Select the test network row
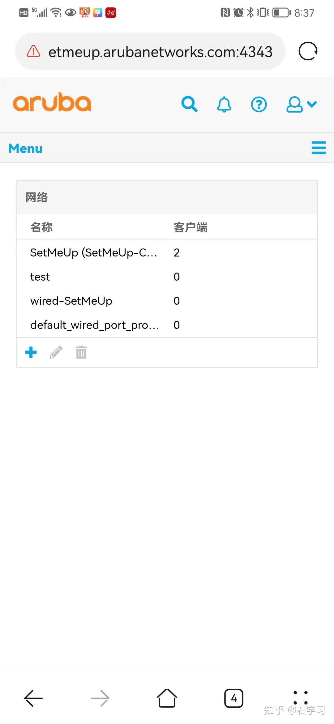Image resolution: width=334 pixels, height=724 pixels. [40, 277]
